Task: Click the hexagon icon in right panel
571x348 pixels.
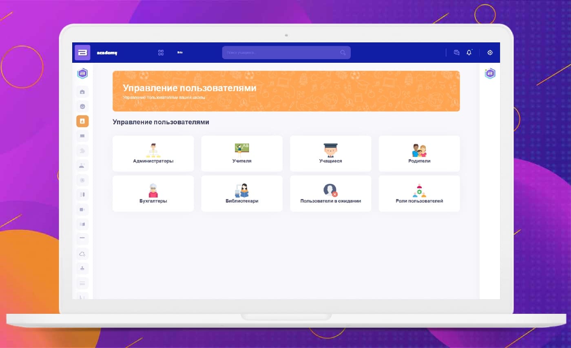Action: tap(490, 74)
